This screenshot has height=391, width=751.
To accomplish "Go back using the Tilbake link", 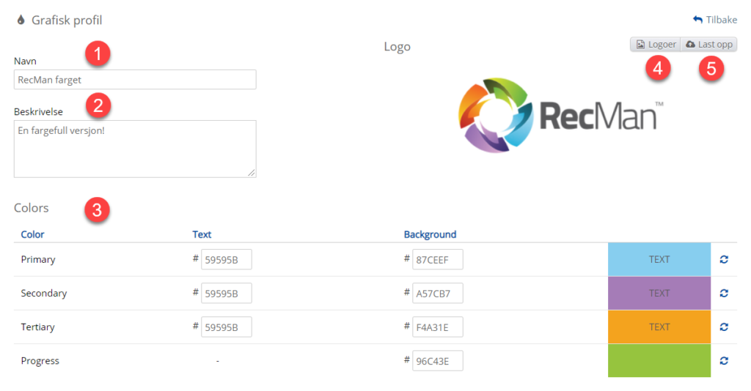I will (714, 20).
